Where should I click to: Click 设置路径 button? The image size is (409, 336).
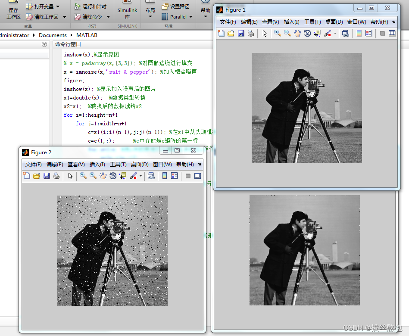175,6
